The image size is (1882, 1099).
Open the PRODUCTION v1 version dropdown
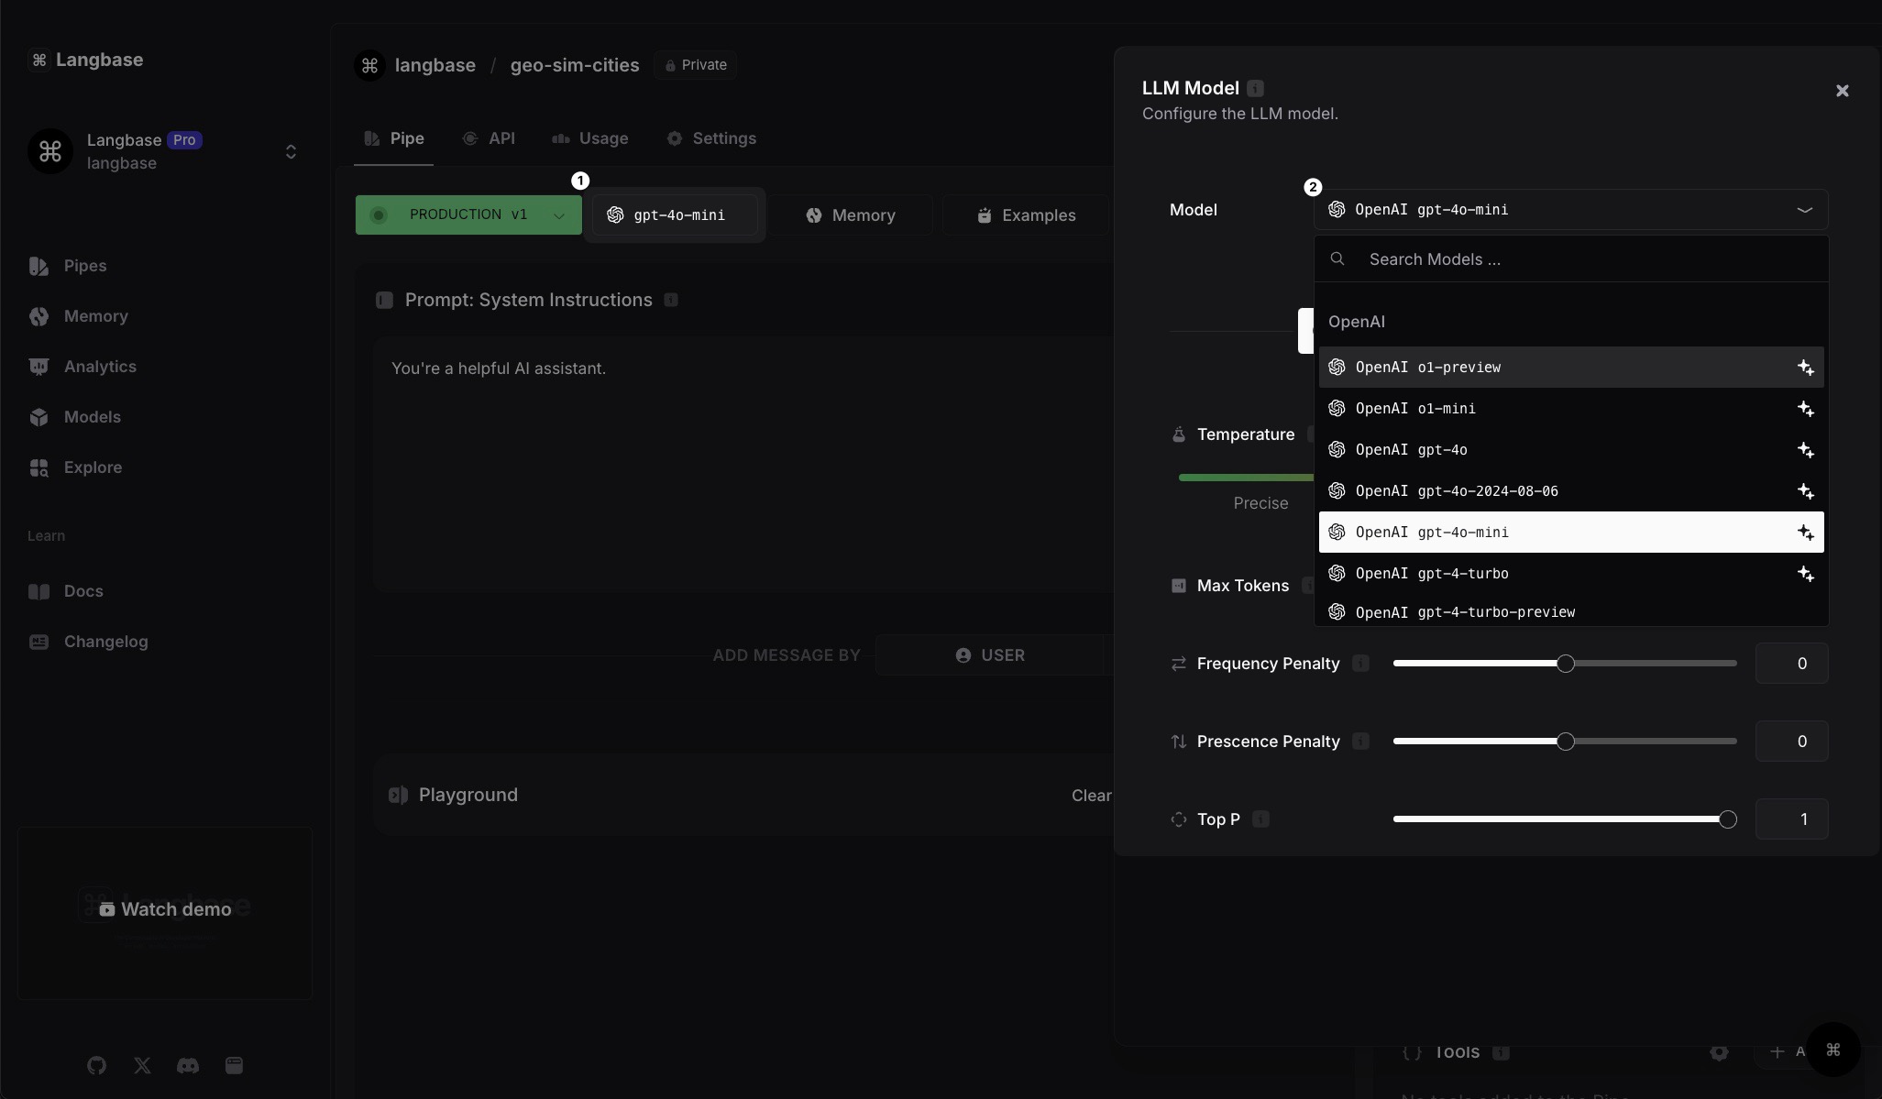coord(558,215)
